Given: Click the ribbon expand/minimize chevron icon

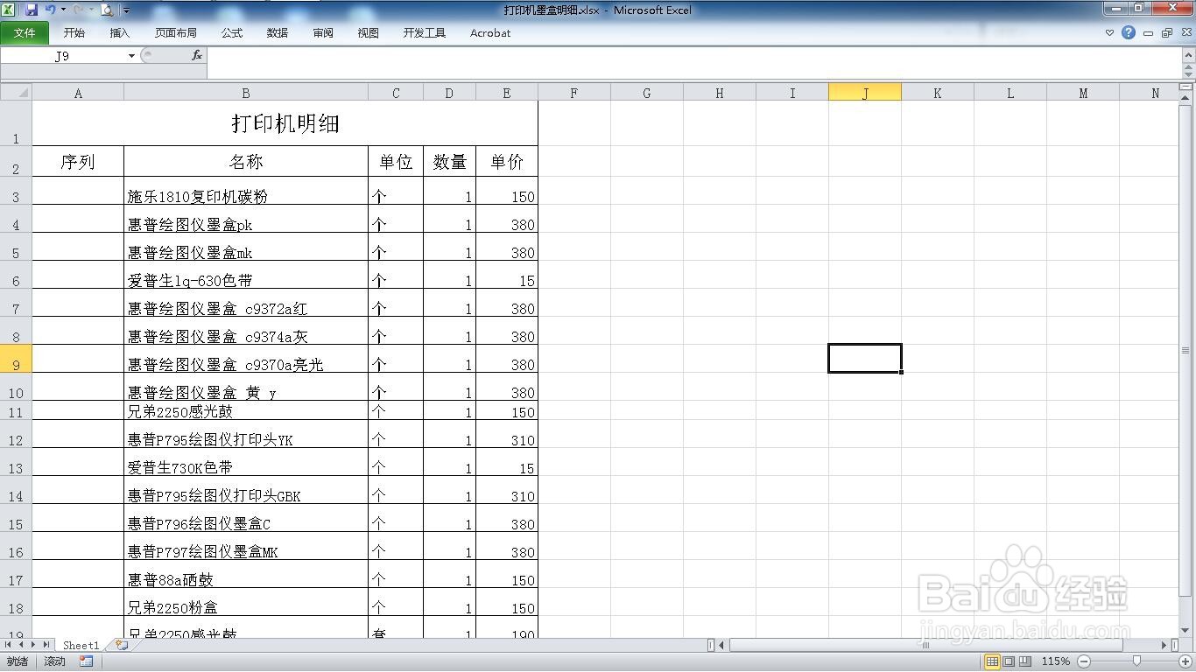Looking at the screenshot, I should 1109,33.
